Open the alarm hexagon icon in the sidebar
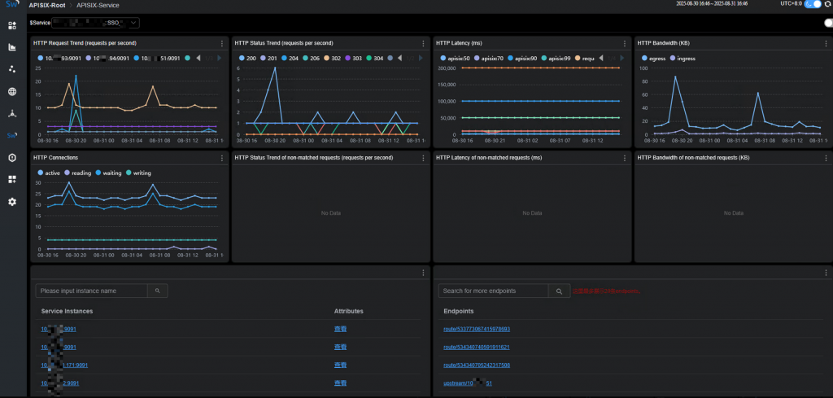Viewport: 833px width, 398px height. (12, 157)
